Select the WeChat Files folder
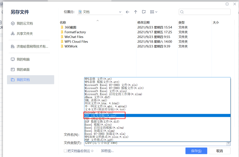Viewport: 239px width, 157px height. (74, 37)
